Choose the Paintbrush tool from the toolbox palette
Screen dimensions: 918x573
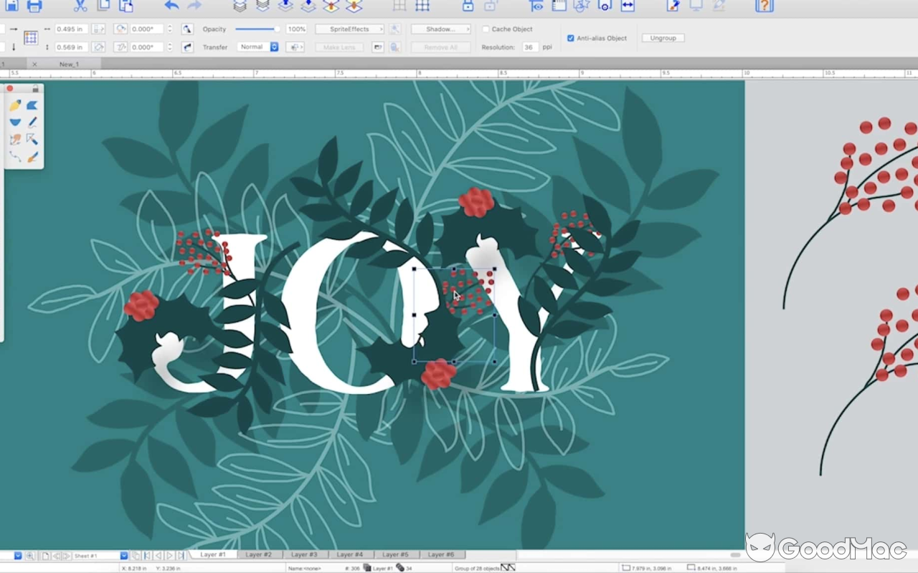(x=34, y=156)
